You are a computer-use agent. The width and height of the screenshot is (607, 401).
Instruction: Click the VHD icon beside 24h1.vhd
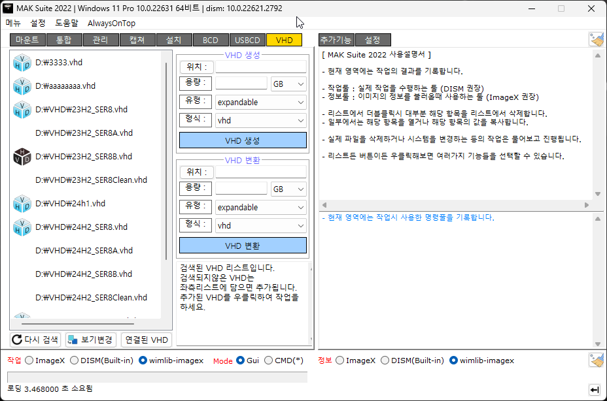22,204
